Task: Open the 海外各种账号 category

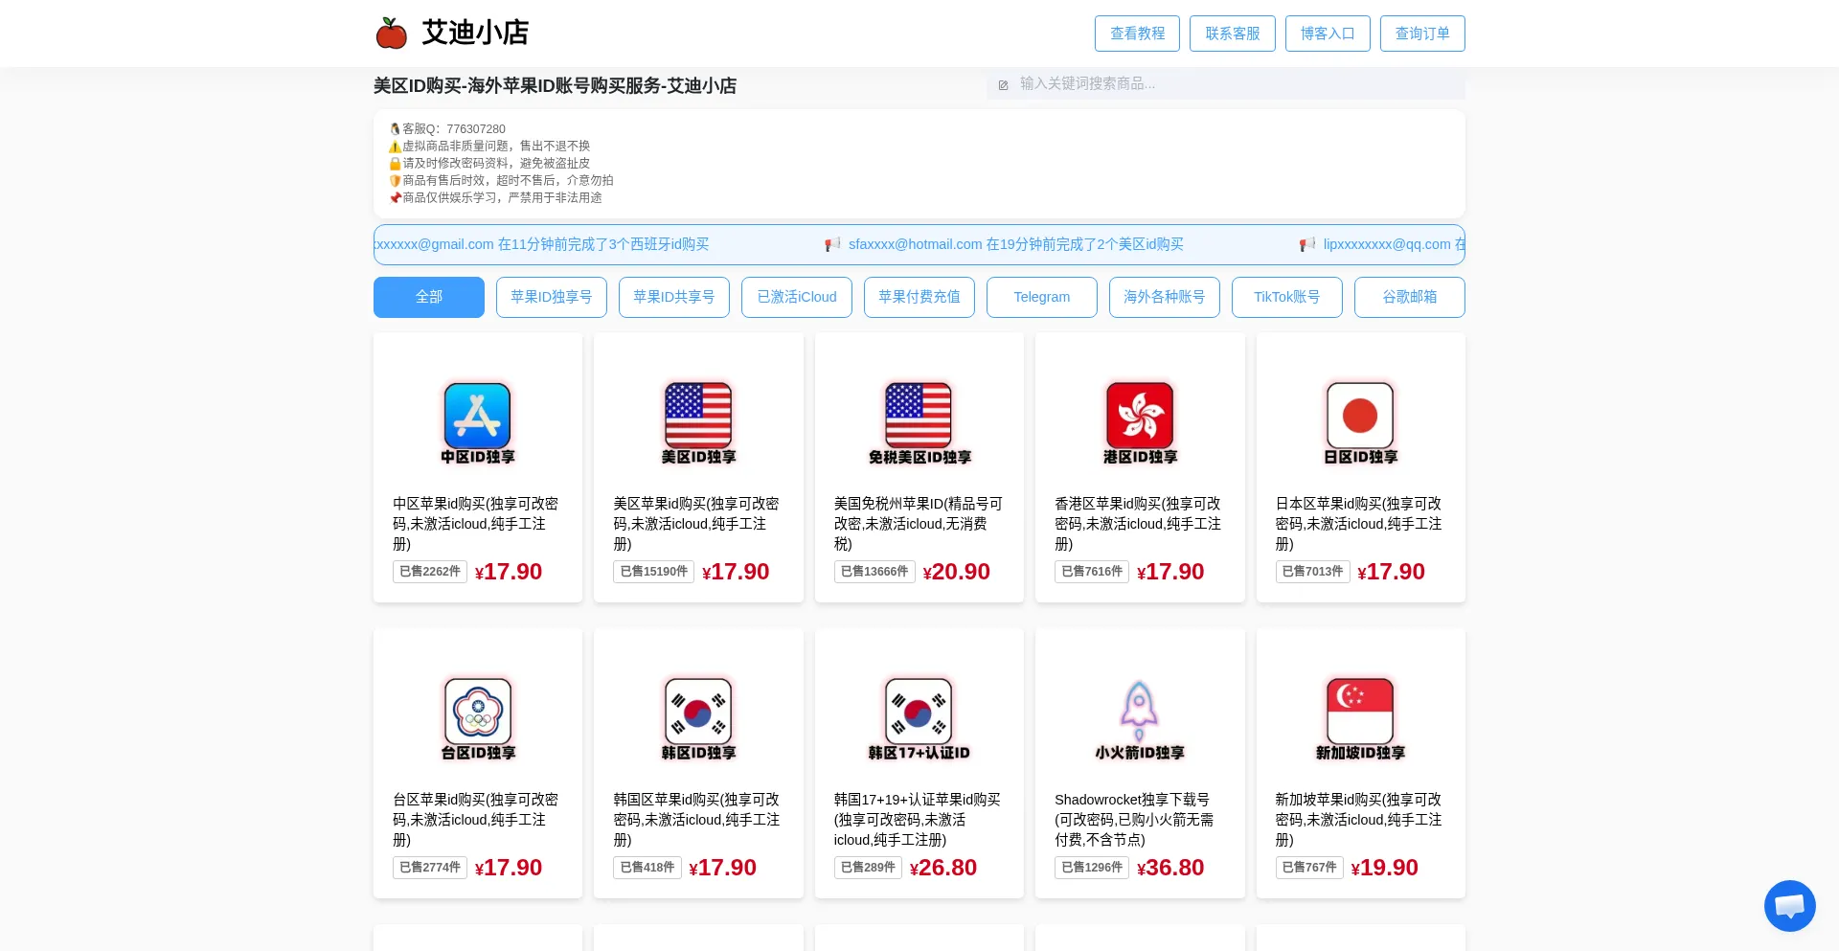Action: (x=1165, y=297)
